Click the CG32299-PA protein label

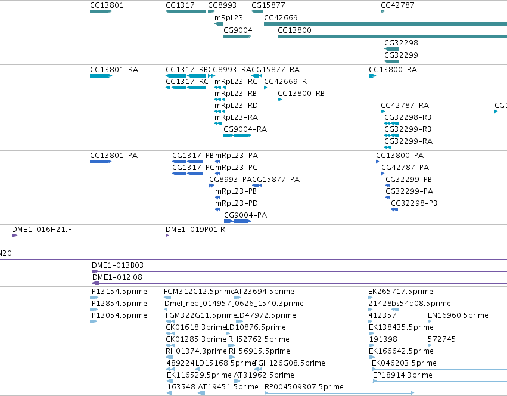(x=409, y=191)
